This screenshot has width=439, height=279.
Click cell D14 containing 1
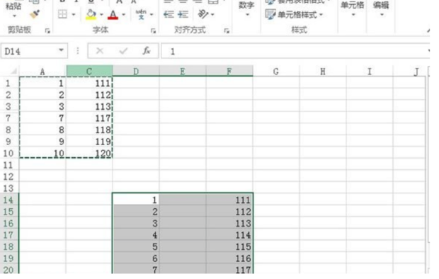coord(136,200)
